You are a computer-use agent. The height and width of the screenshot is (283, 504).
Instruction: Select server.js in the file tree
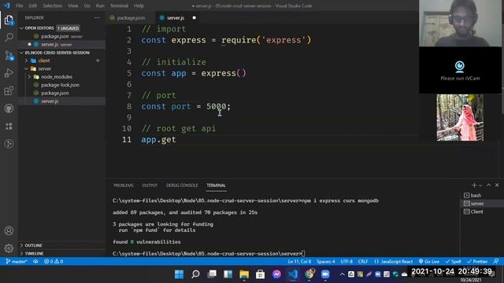50,101
